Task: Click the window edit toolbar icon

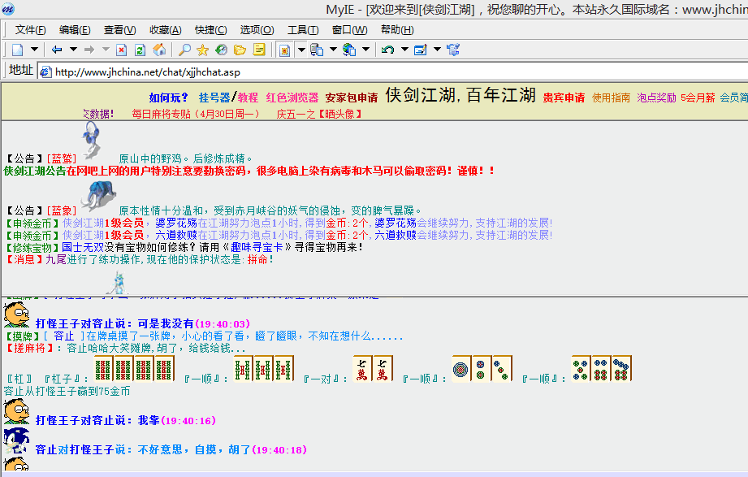Action: tap(420, 50)
